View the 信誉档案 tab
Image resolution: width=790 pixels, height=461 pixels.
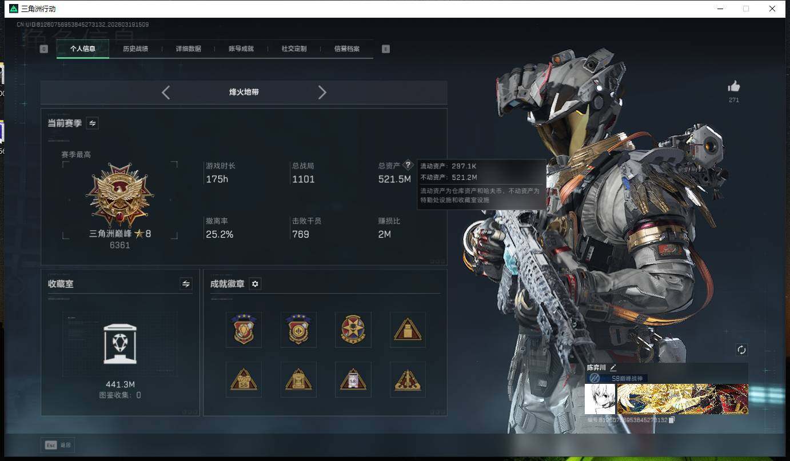coord(347,49)
